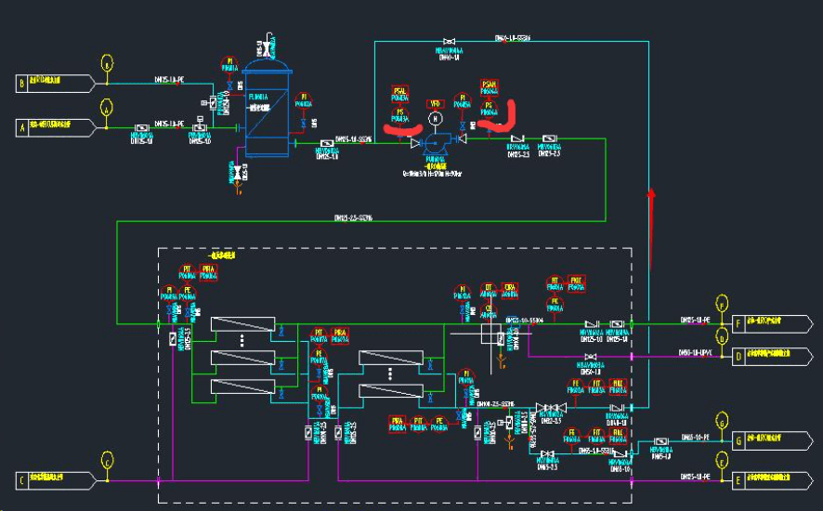Viewport: 823px width, 511px height.
Task: Select lower second-stage membrane module
Action: pos(391,391)
